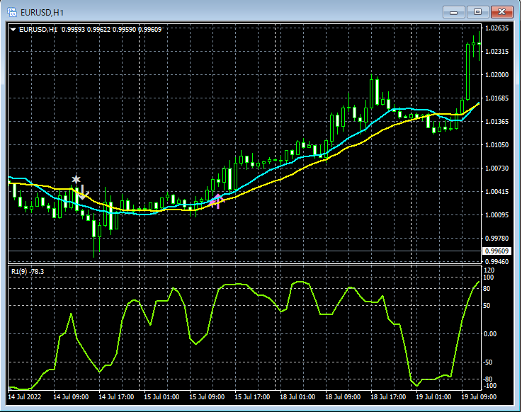Click the current price label 0.99609

[496, 251]
